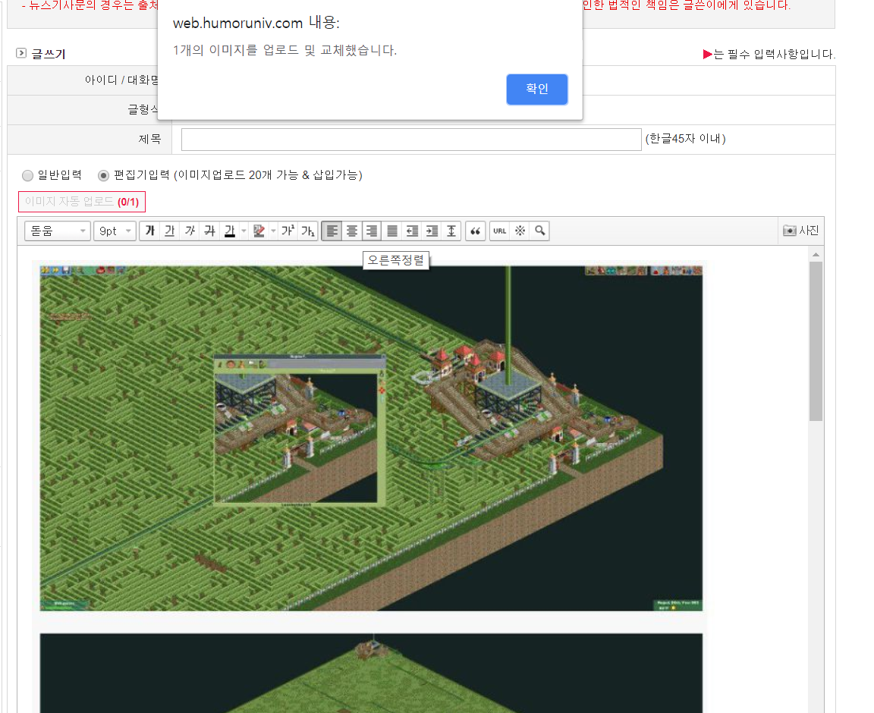This screenshot has height=713, width=874.
Task: Select right align icon
Action: tap(372, 231)
